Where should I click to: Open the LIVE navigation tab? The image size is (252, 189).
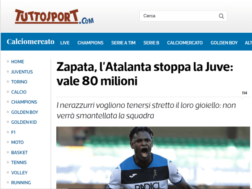pos(65,43)
